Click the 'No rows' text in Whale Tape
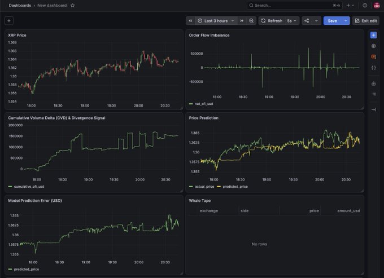Viewport: 384px width, 278px height. click(x=259, y=244)
